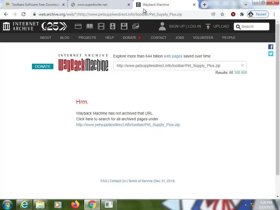Click the teal DONATE button
Image resolution: width=280 pixels, height=210 pixels.
tap(42, 66)
